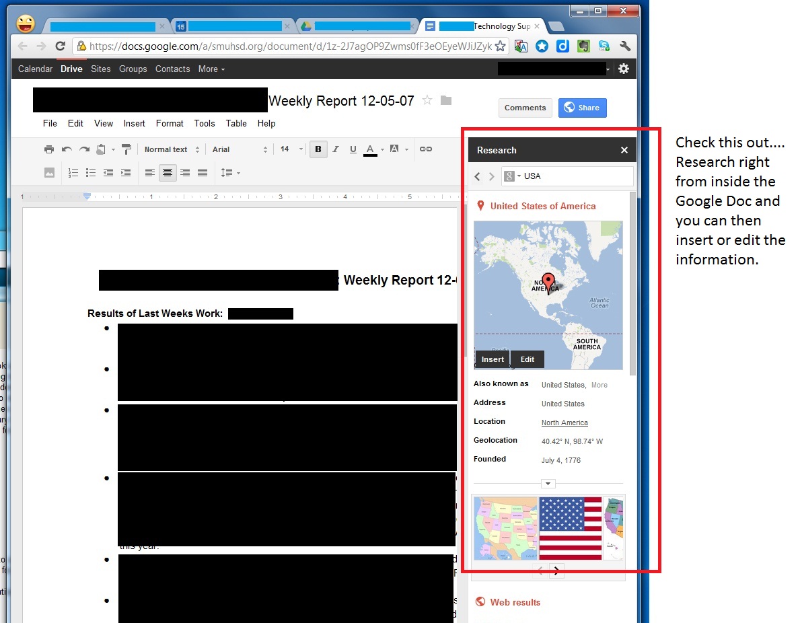Follow the North America location link
The width and height of the screenshot is (800, 623).
tap(565, 423)
